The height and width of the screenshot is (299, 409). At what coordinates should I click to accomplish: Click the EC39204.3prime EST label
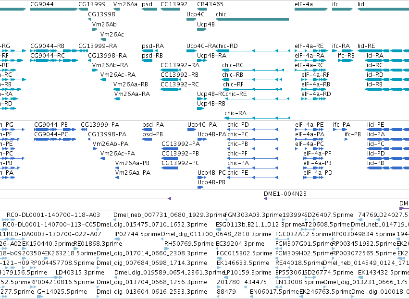240,244
